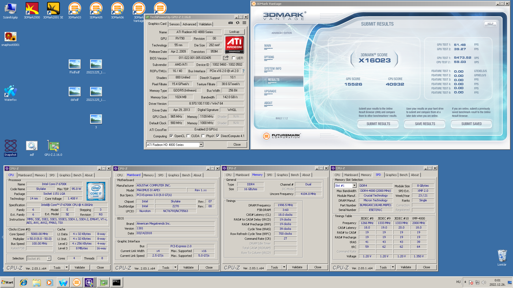
Task: Toggle the DirectCompute 4.1 checkbox
Action: pyautogui.click(x=218, y=136)
